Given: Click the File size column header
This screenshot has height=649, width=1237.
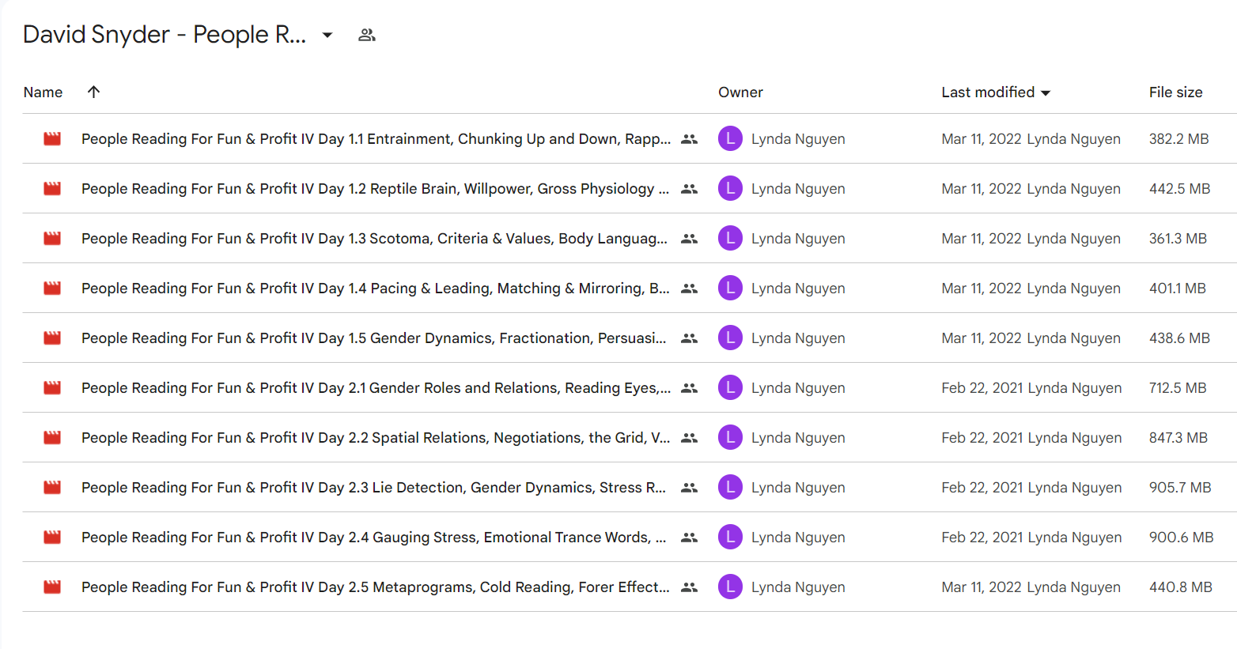Looking at the screenshot, I should (1175, 92).
